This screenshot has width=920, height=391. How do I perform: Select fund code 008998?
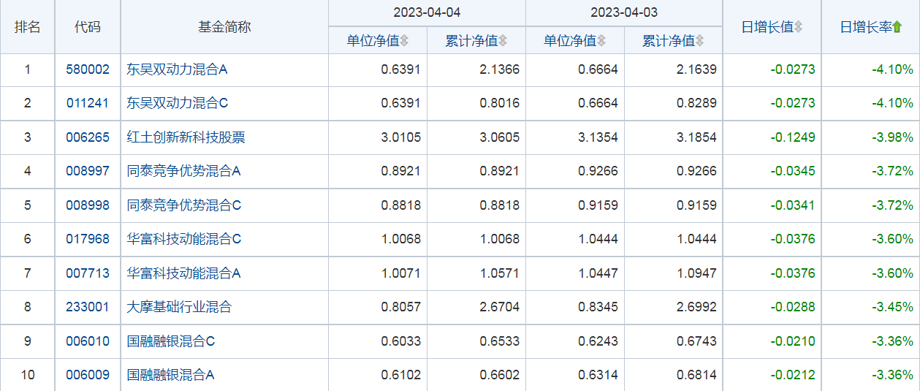(x=88, y=205)
